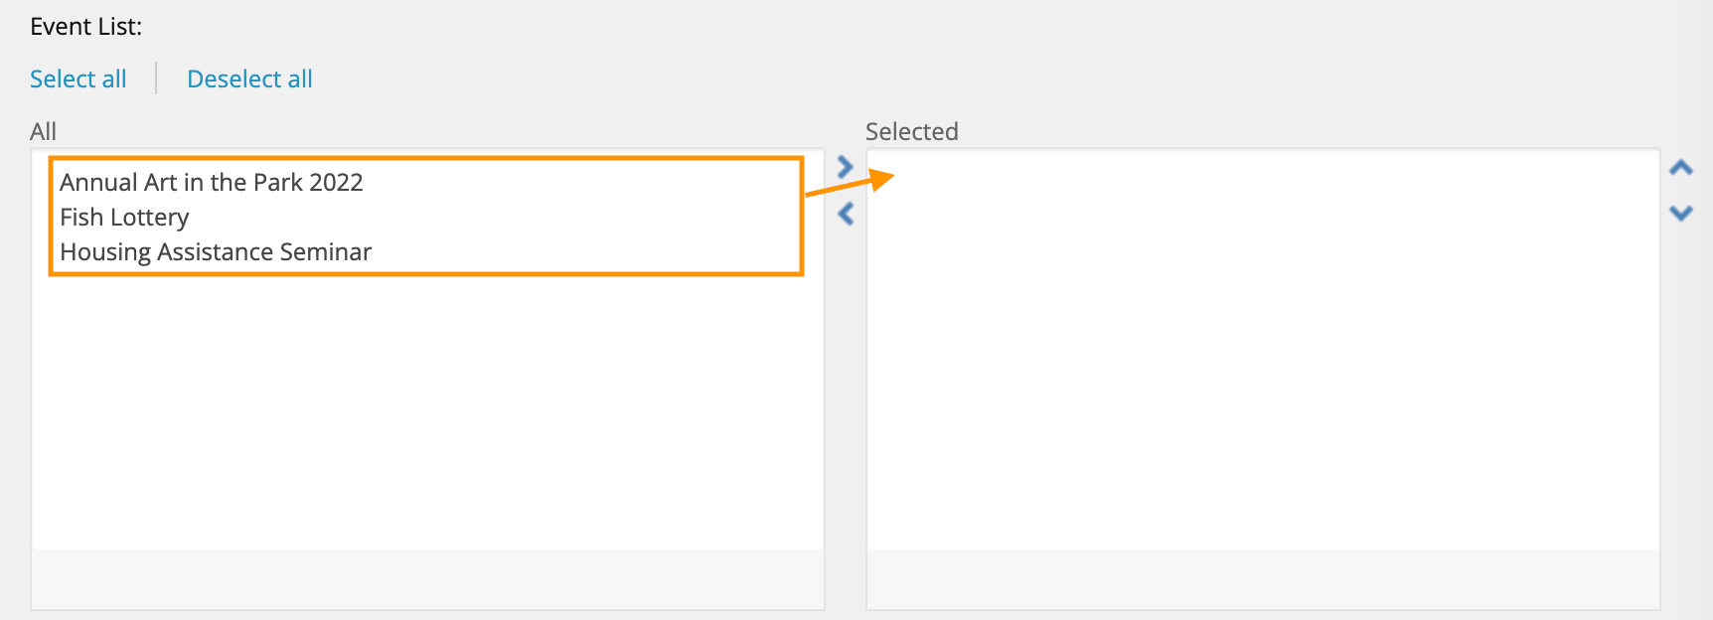Click the All column label
Image resolution: width=1713 pixels, height=620 pixels.
pos(44,131)
